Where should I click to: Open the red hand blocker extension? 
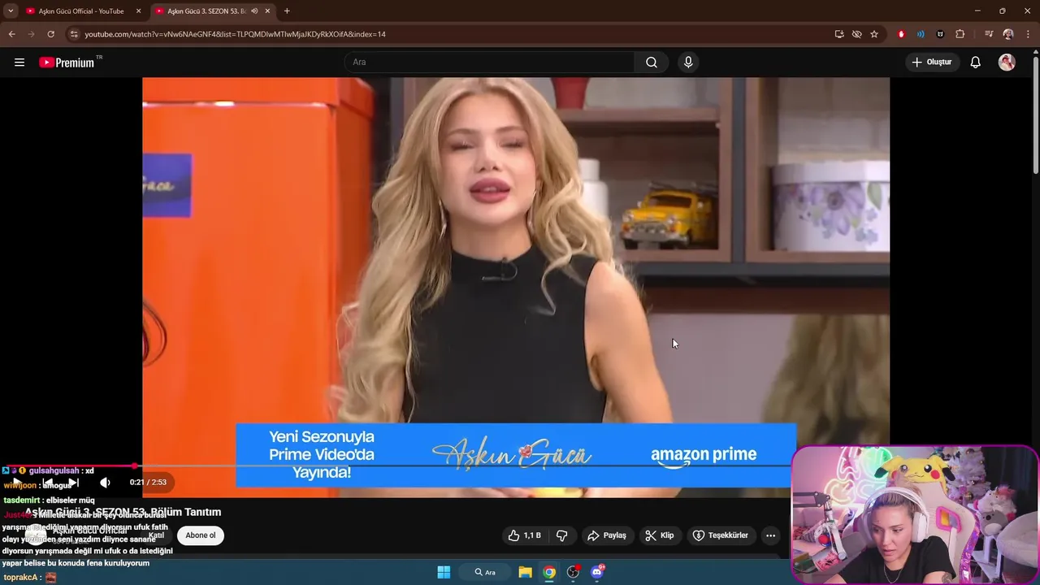pyautogui.click(x=901, y=34)
